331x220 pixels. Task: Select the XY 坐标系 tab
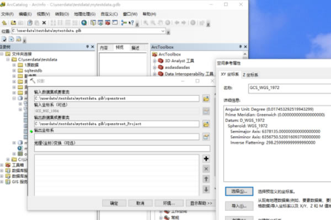pyautogui.click(x=229, y=74)
